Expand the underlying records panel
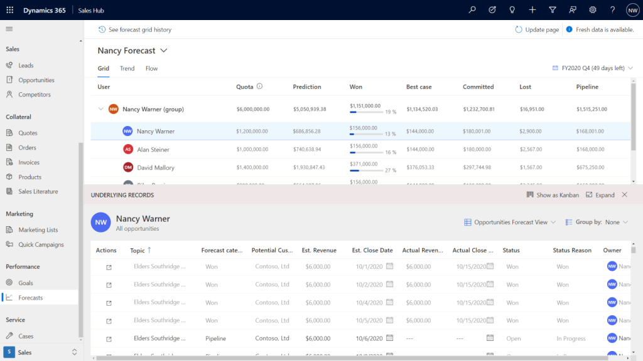Viewport: 643px width, 361px height. 600,195
